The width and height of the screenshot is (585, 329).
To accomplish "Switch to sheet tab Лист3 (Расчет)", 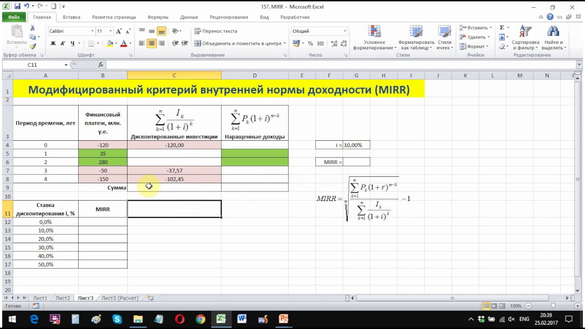I will [119, 298].
